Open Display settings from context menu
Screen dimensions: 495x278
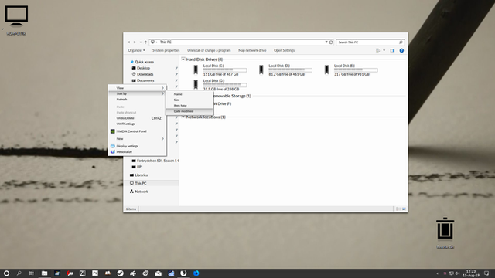[x=138, y=146]
